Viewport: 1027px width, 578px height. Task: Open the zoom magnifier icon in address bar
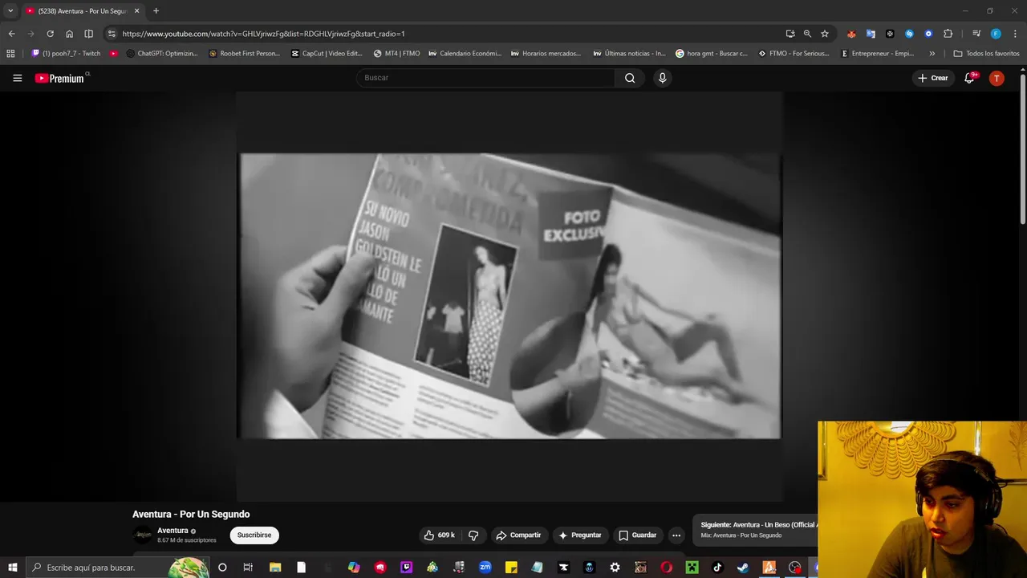pyautogui.click(x=807, y=34)
